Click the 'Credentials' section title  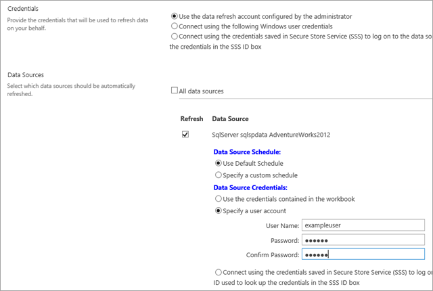22,8
